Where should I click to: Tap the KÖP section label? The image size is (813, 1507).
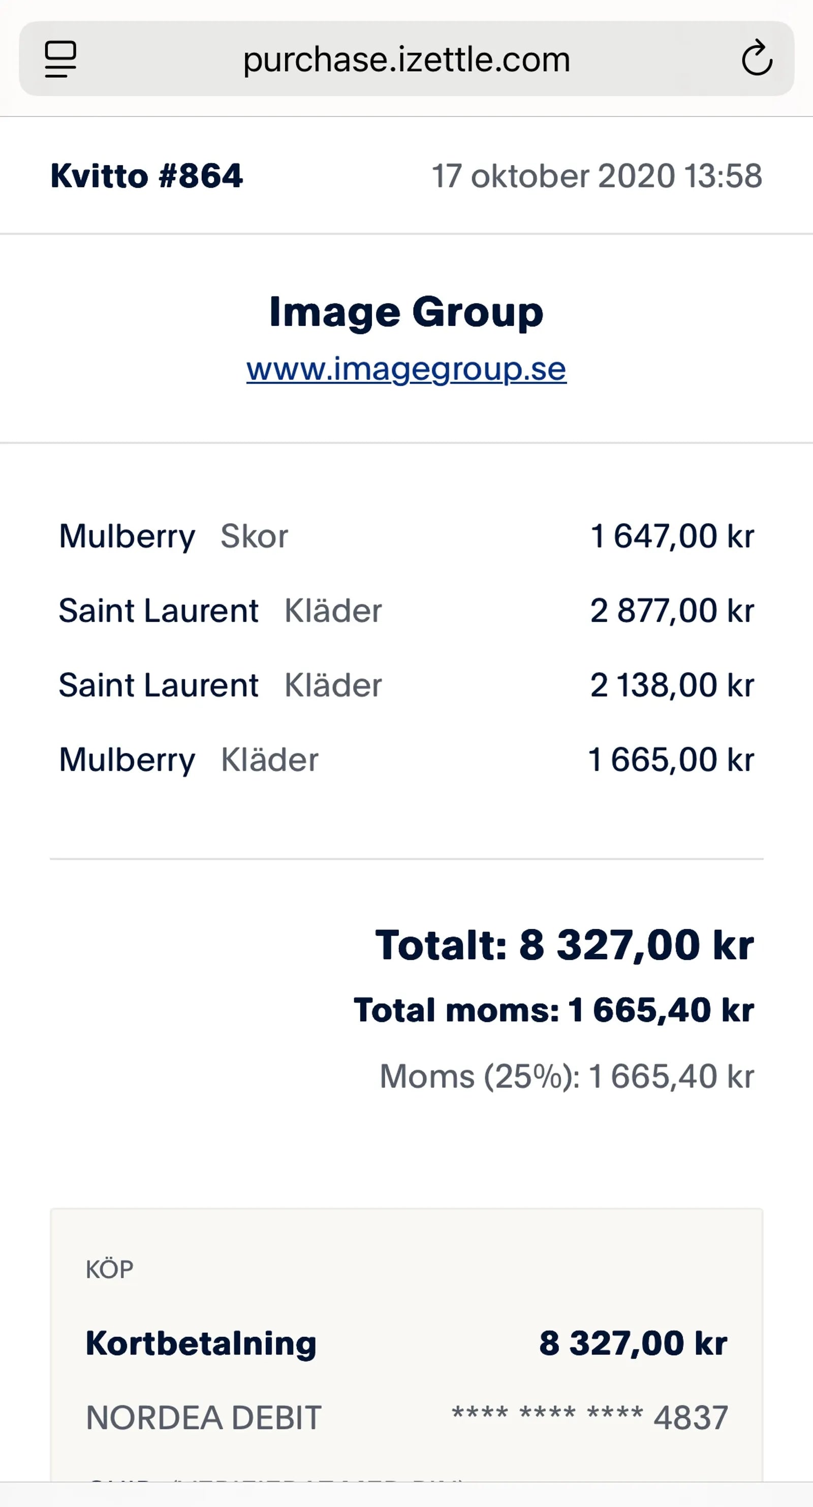click(109, 1270)
